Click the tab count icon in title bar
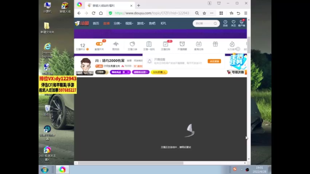This screenshot has width=310, height=174. pos(209,3)
